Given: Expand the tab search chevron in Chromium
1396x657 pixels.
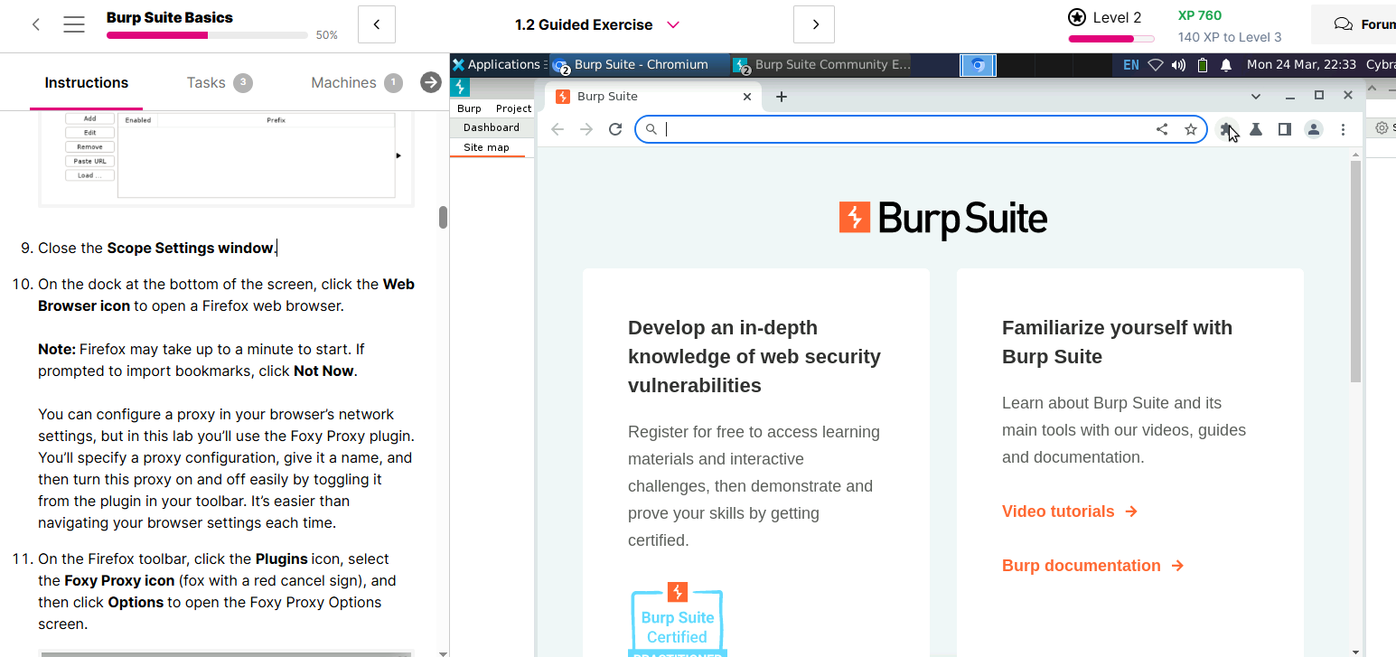Looking at the screenshot, I should [x=1256, y=96].
